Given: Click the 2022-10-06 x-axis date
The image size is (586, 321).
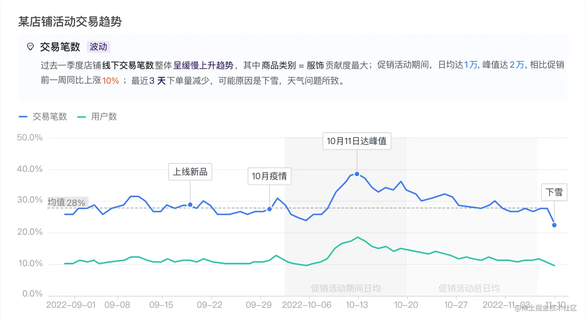Looking at the screenshot, I should tap(307, 305).
